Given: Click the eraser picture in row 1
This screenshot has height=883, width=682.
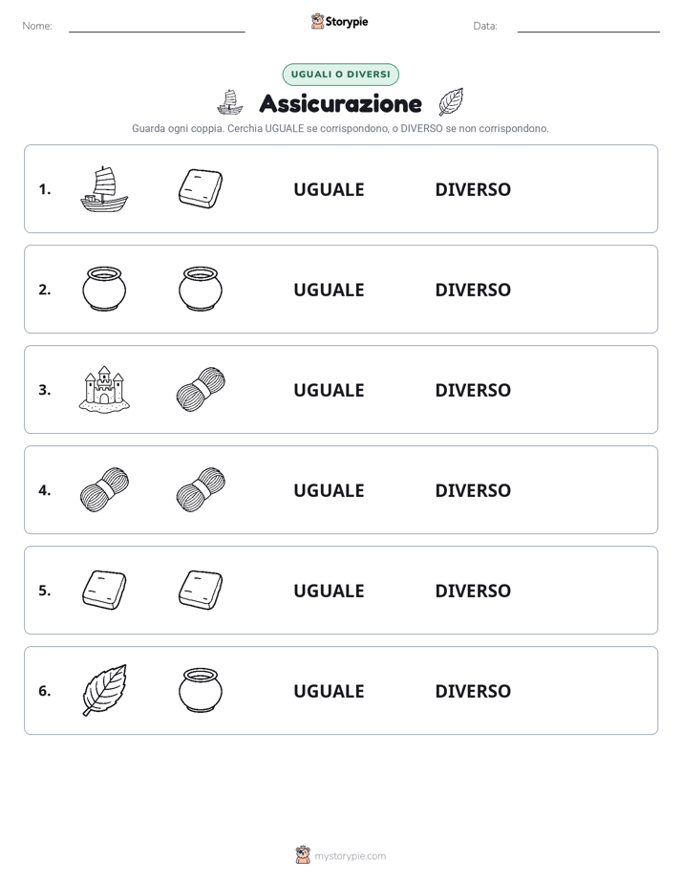Looking at the screenshot, I should click(201, 189).
